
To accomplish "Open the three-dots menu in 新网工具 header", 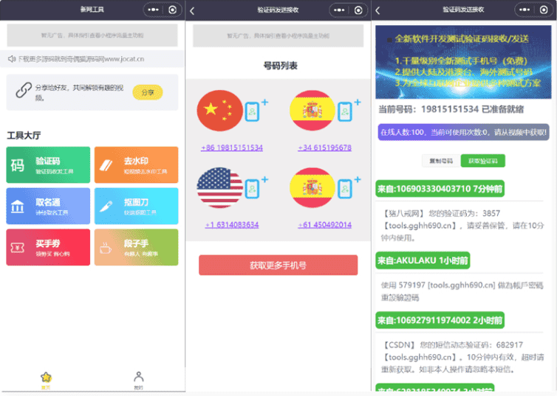I will (153, 10).
